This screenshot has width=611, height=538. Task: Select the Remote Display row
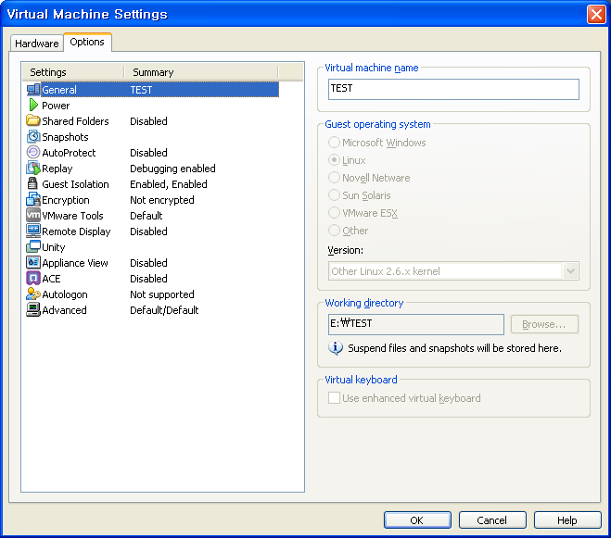click(152, 231)
